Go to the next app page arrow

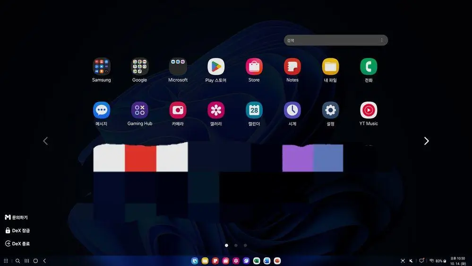pyautogui.click(x=426, y=141)
